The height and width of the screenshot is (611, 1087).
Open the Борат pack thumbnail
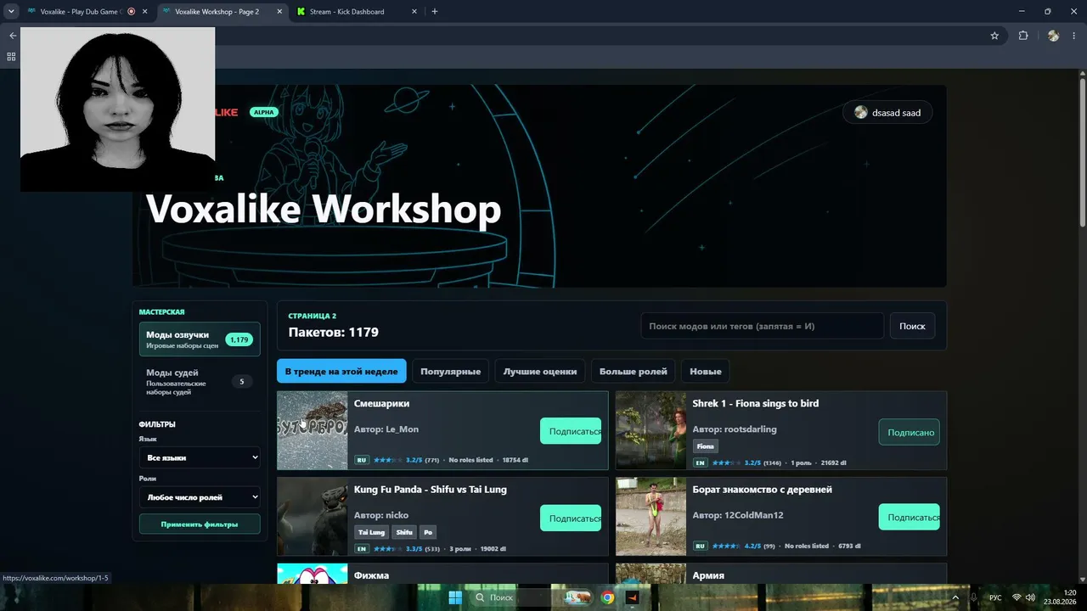click(x=651, y=516)
